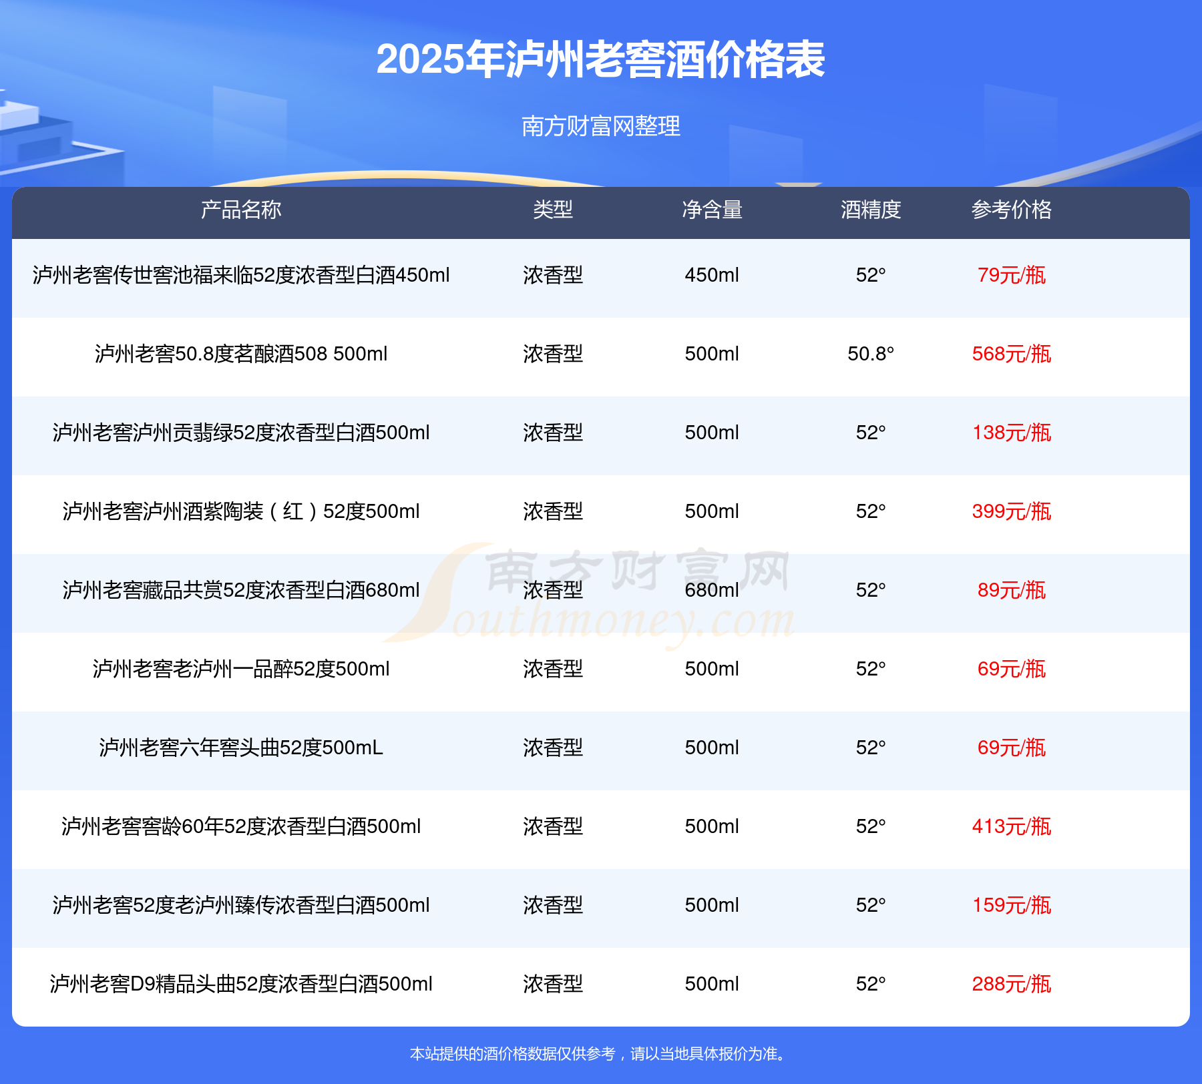
Task: Click 500ml in the 泸州贡翡绿 row
Action: pos(712,433)
